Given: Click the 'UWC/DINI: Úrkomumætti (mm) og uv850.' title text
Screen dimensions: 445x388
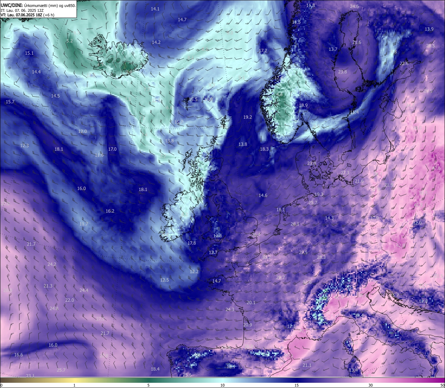Looking at the screenshot, I should [x=38, y=6].
